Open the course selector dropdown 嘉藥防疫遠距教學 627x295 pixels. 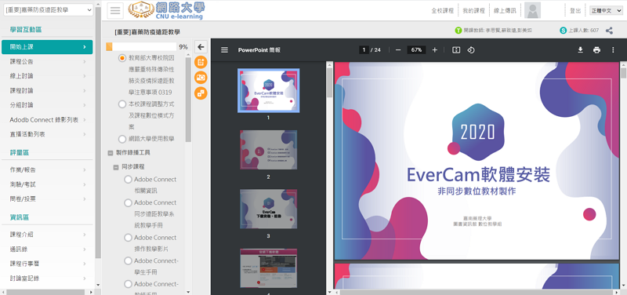click(48, 10)
